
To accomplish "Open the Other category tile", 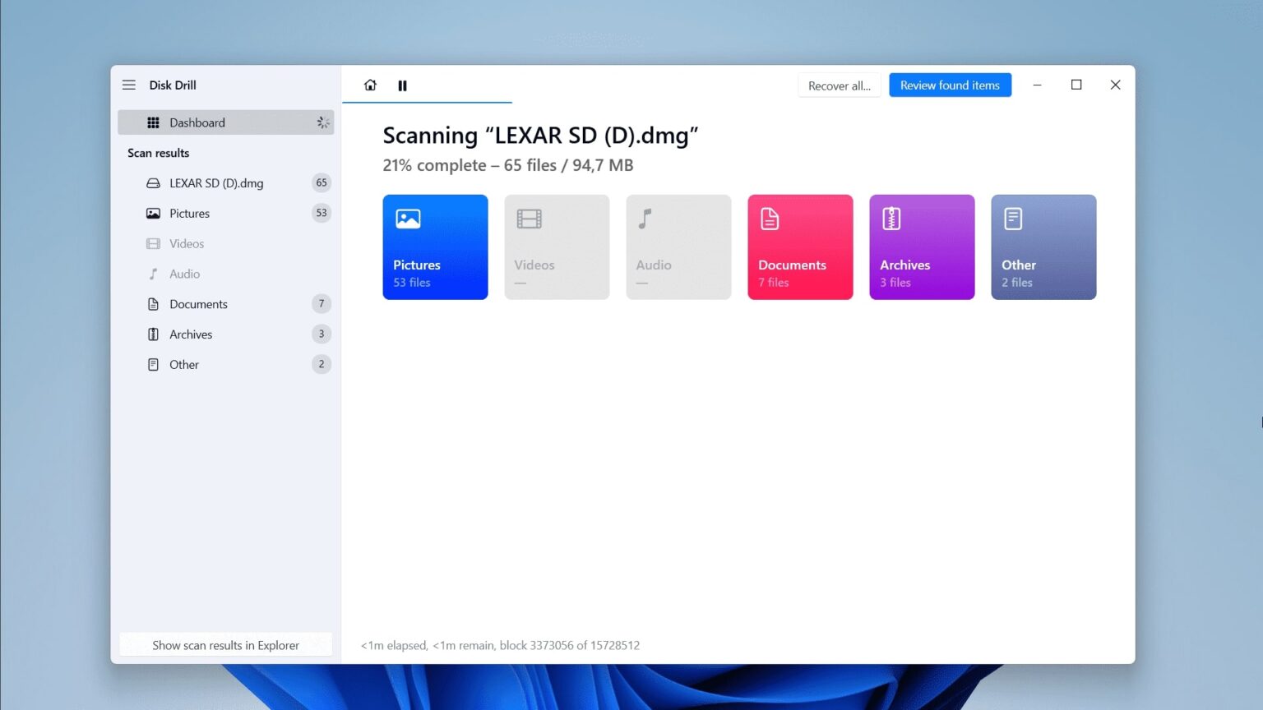I will click(1043, 247).
